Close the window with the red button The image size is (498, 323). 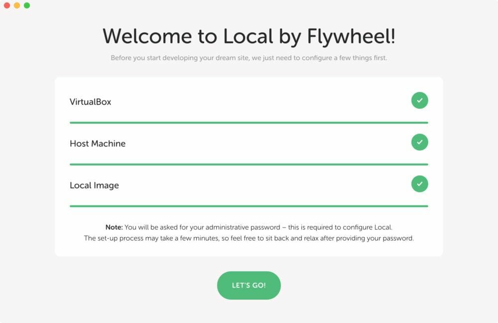7,5
